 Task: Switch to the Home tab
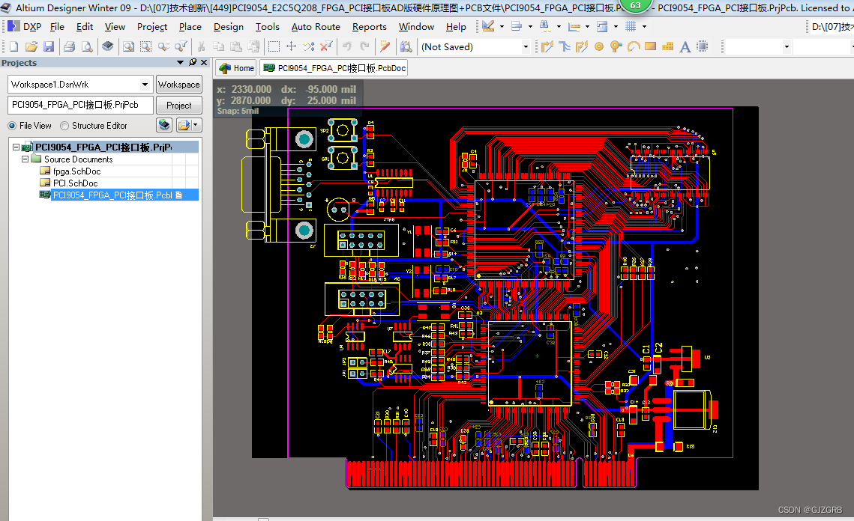235,67
